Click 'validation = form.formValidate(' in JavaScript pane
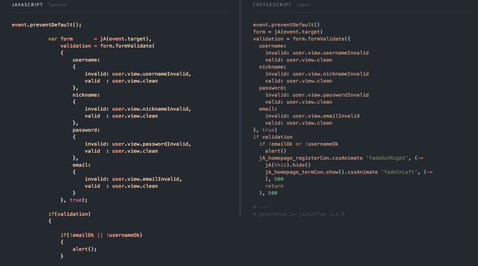Viewport: 478px width, 266px height. pos(107,46)
